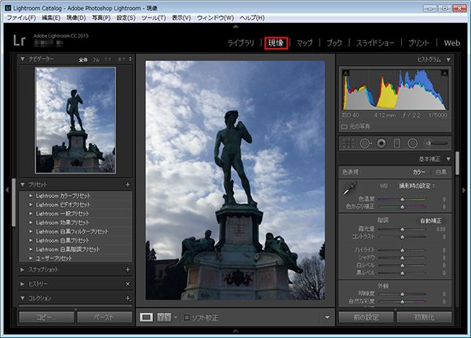Screen dimensions: 471x338
Task: Switch to Loupe view mode icon
Action: (146, 317)
